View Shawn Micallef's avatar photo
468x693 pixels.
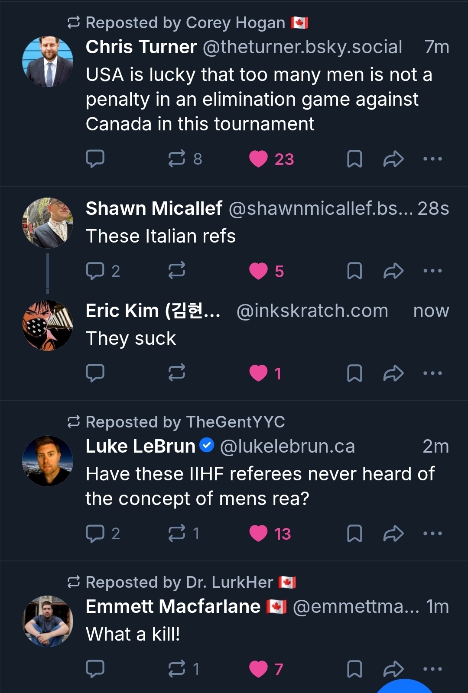click(x=48, y=223)
